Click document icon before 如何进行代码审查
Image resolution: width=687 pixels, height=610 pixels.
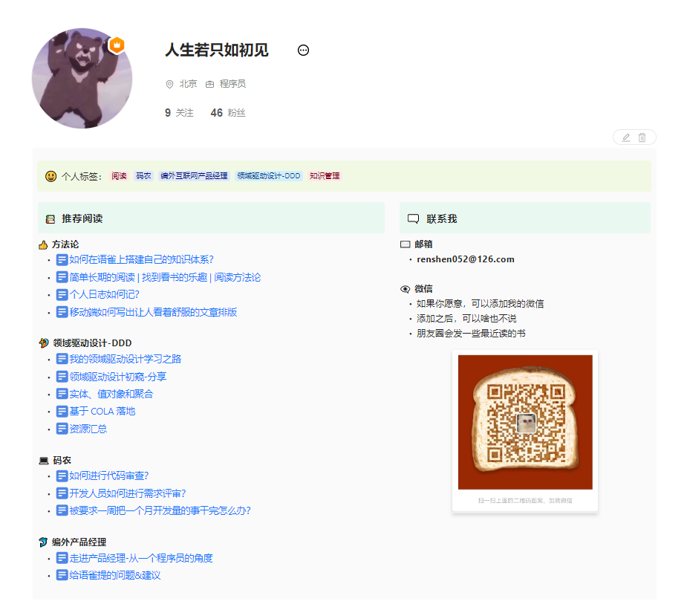coord(62,476)
